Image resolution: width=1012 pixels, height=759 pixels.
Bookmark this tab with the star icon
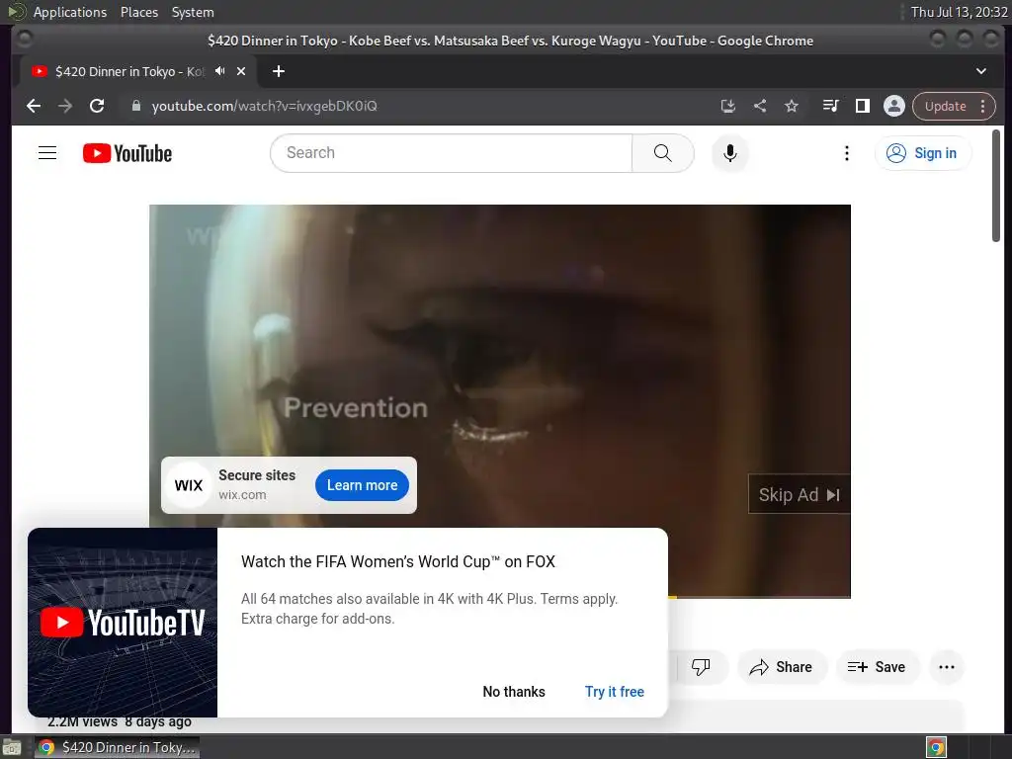(x=792, y=106)
